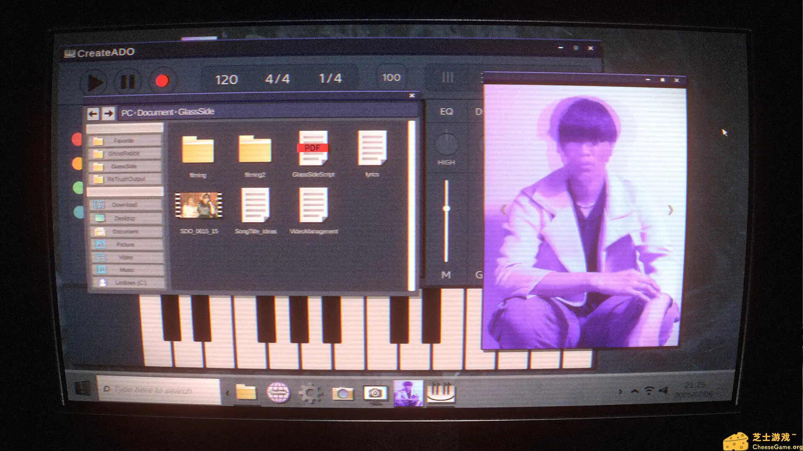Screen dimensions: 803x451
Task: Select GhostRabbit in the sidebar favorites
Action: 124,154
